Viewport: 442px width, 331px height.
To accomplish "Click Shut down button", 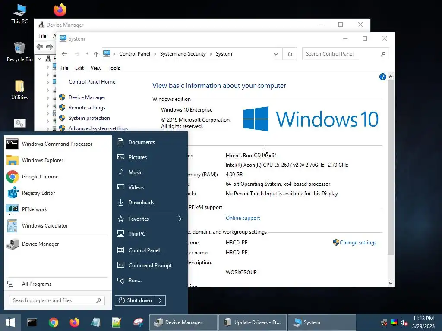I will pos(135,300).
